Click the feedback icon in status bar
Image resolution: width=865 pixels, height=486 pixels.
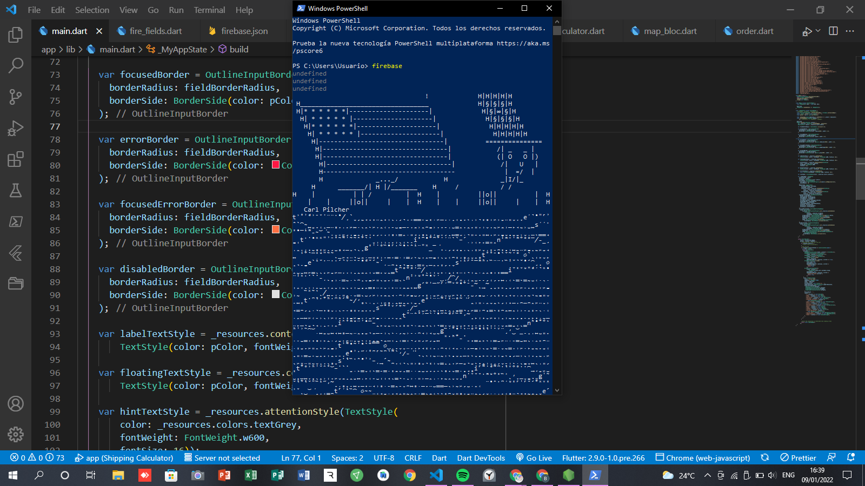point(831,457)
